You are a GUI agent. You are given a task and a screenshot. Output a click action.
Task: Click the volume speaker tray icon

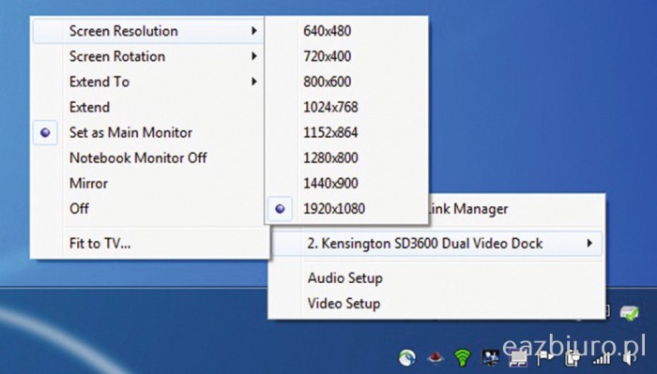coord(629,358)
